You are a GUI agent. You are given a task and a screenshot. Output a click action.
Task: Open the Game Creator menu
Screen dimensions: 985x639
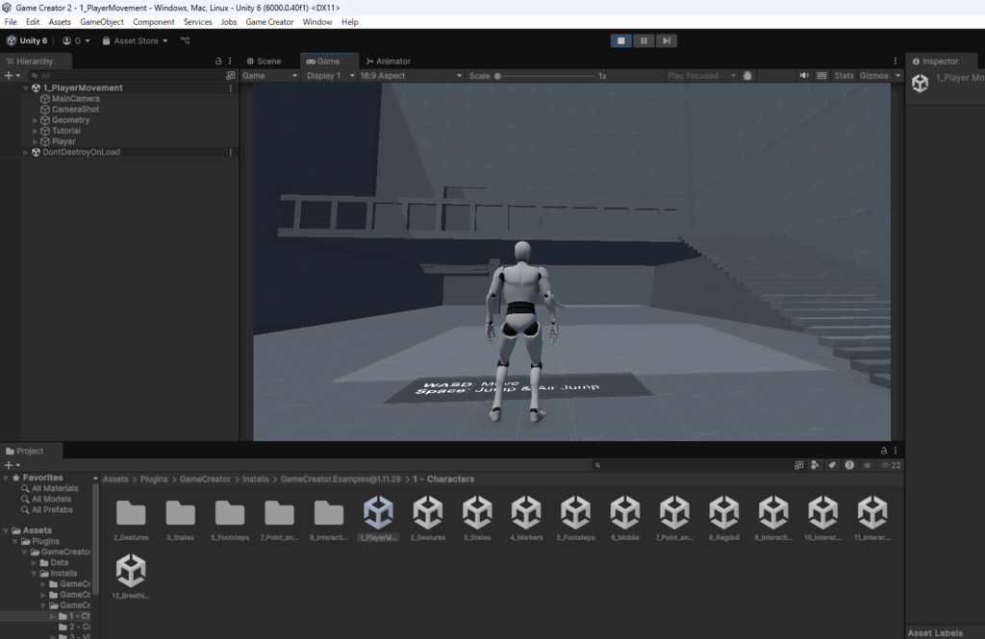click(x=269, y=22)
